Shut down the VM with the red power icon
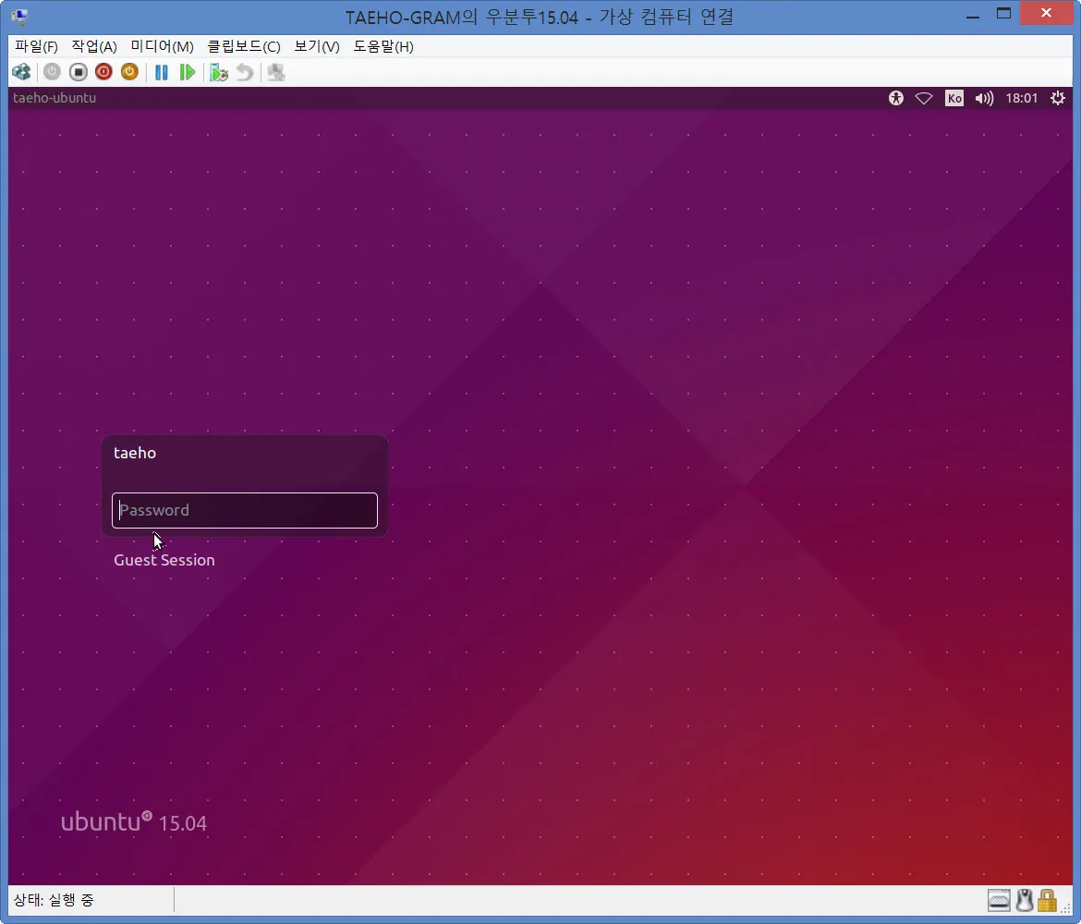The width and height of the screenshot is (1081, 924). click(x=103, y=72)
